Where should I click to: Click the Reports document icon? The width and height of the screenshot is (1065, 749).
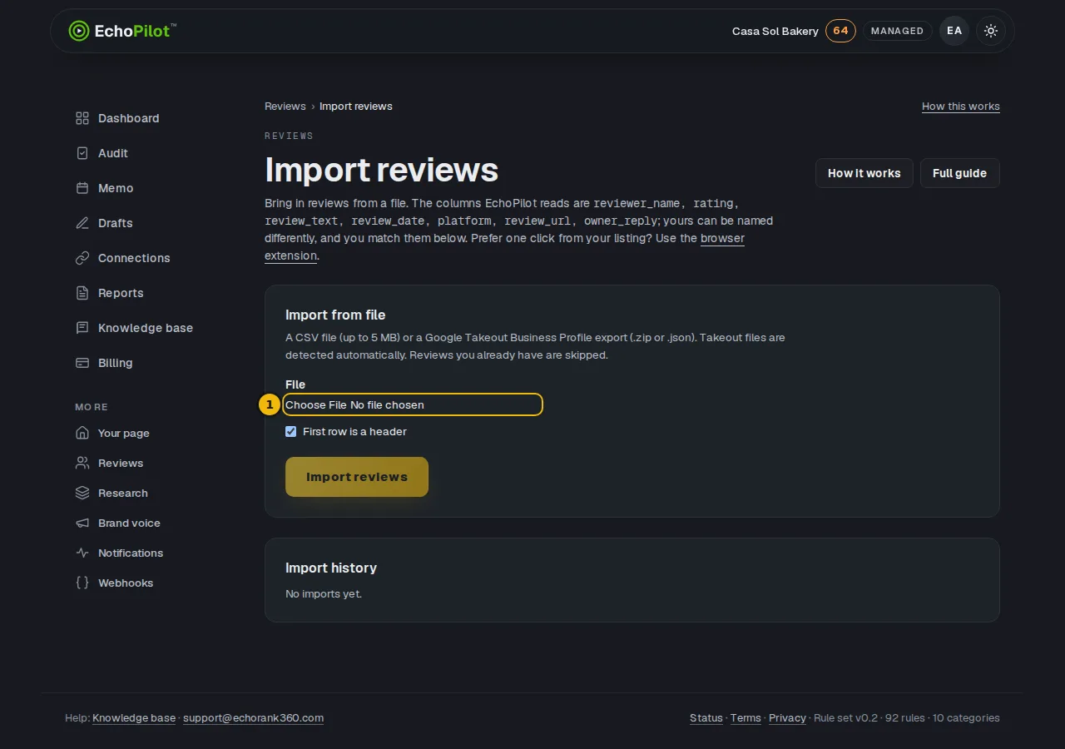click(82, 293)
